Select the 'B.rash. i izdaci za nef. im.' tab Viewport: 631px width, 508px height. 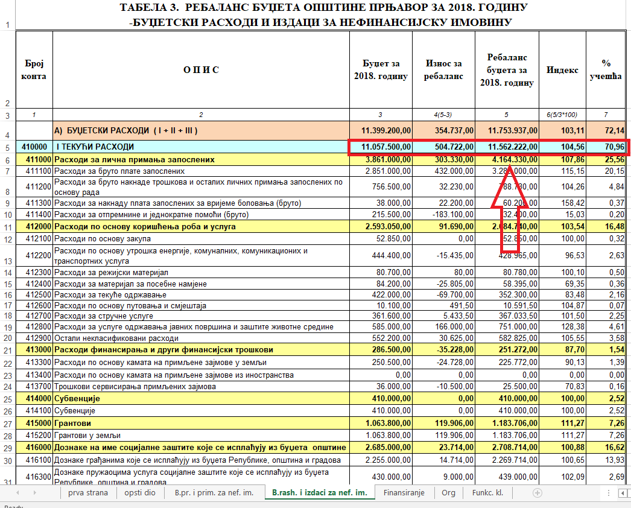[x=320, y=493]
